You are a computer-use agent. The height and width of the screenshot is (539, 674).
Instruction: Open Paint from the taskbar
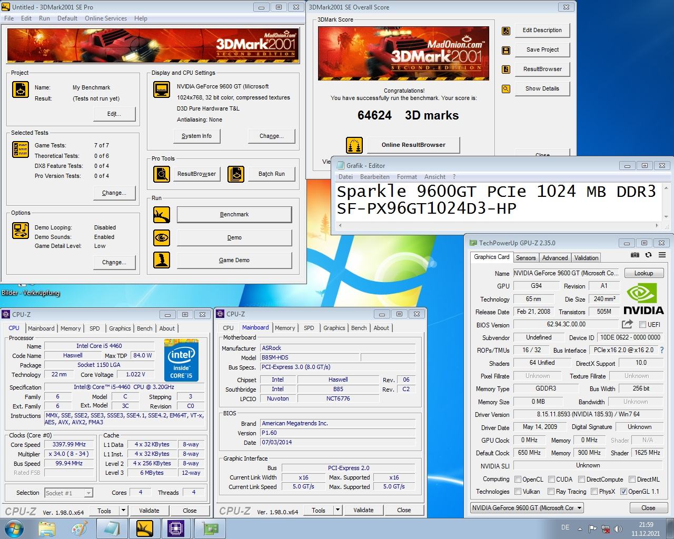pos(80,528)
